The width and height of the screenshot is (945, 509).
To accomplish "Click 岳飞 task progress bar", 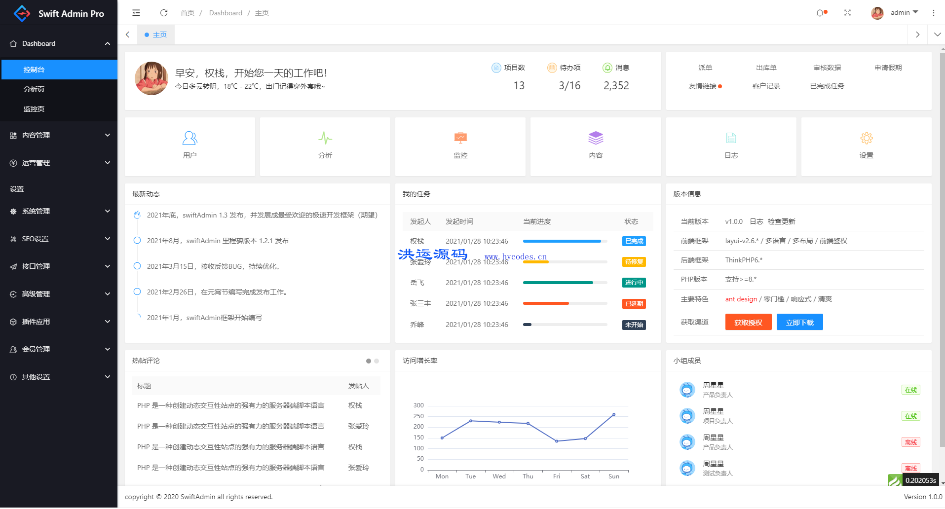I will pyautogui.click(x=565, y=283).
